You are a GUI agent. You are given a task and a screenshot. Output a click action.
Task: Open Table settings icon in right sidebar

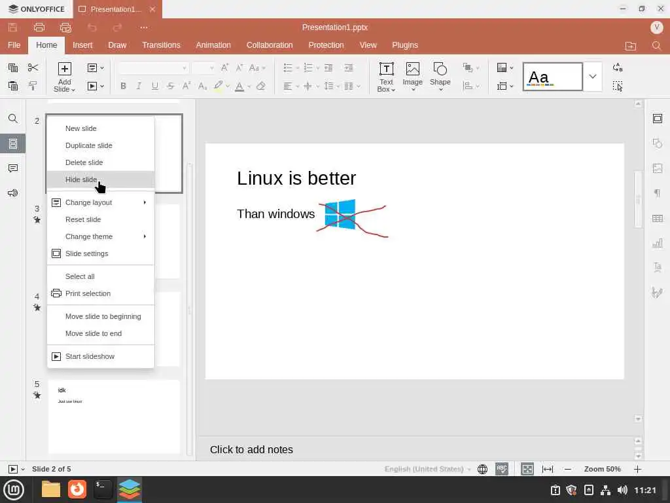[x=657, y=219]
